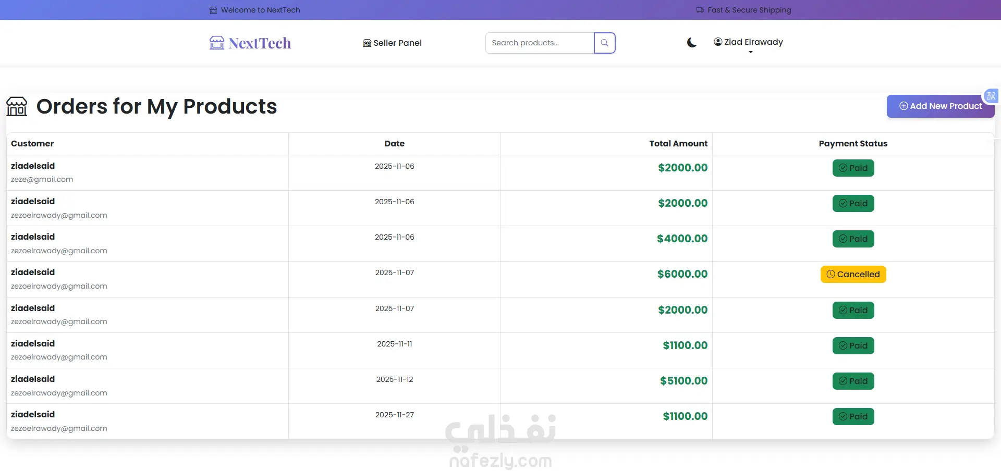Click the Fast & Secure Shipping banner text

pyautogui.click(x=749, y=10)
